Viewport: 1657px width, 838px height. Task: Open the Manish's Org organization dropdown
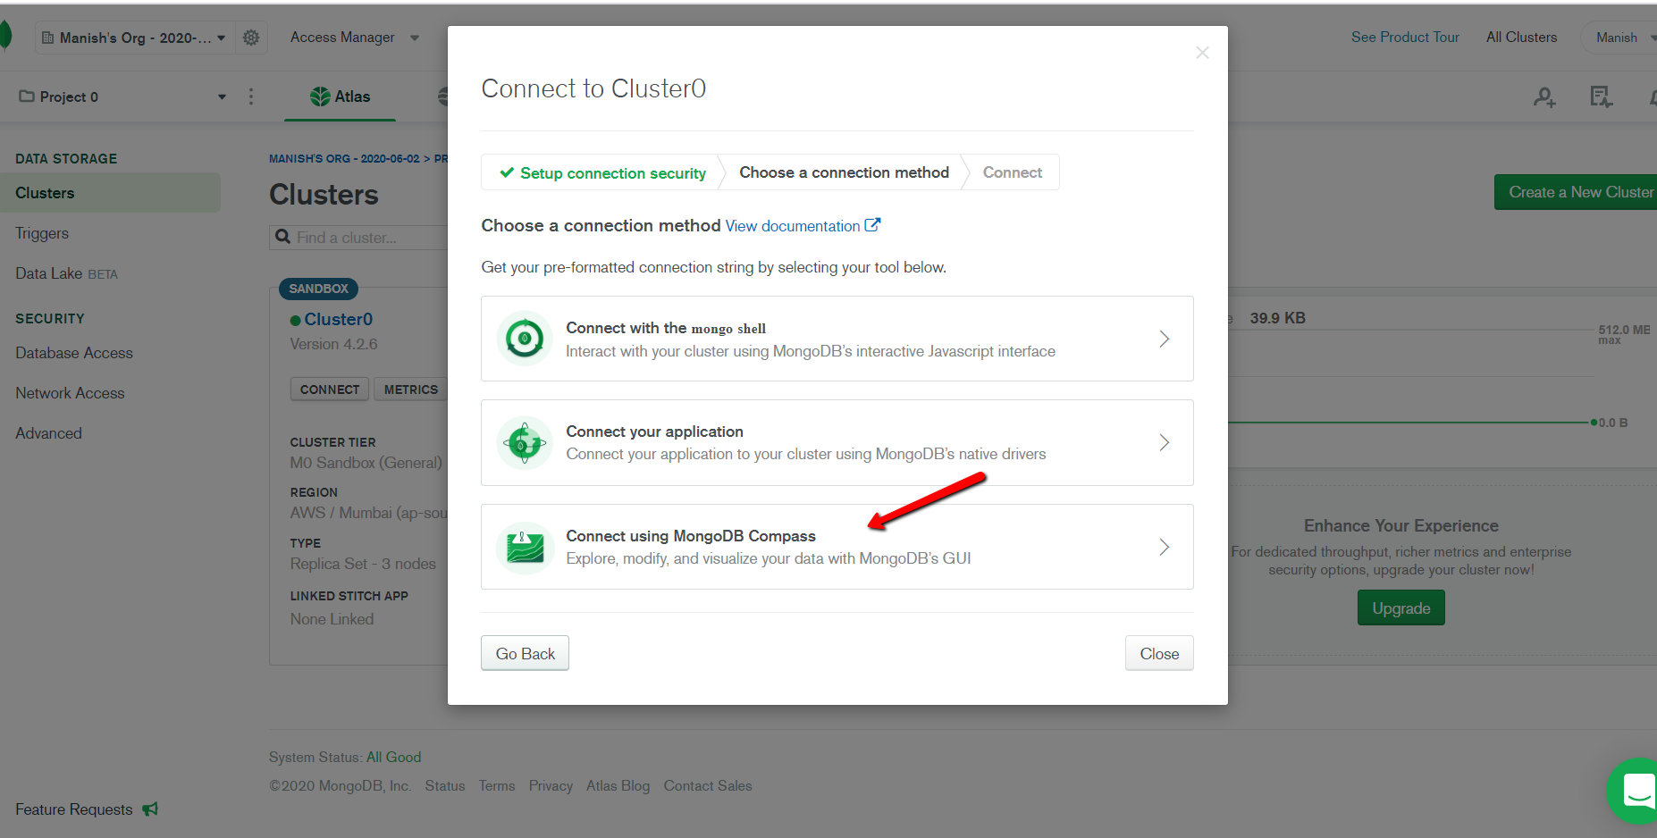pyautogui.click(x=134, y=38)
